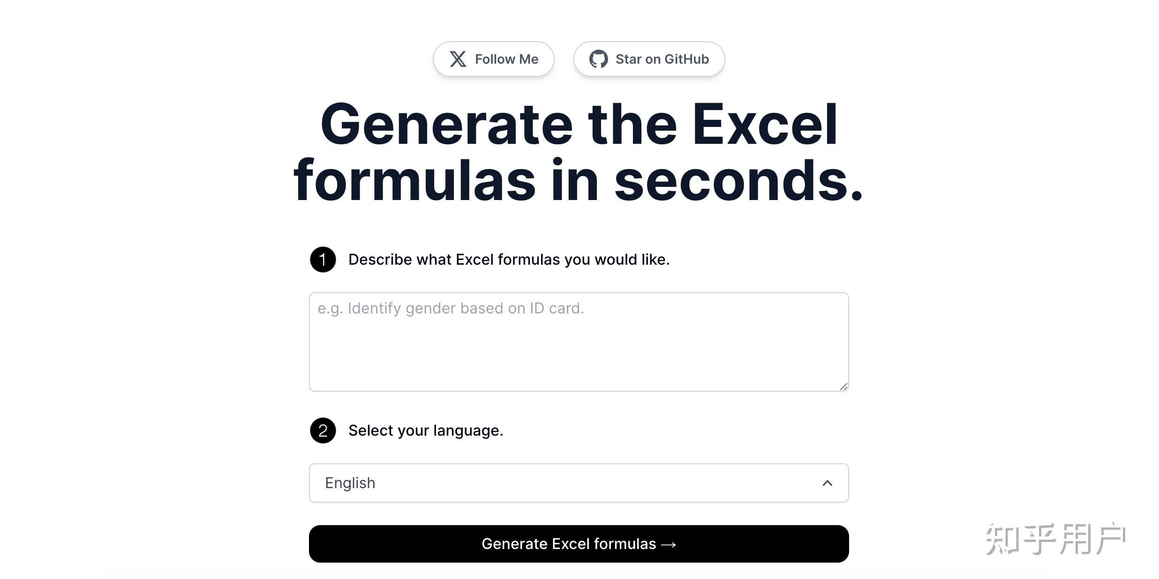The width and height of the screenshot is (1159, 579).
Task: Select the English option in the selector
Action: pyautogui.click(x=350, y=483)
